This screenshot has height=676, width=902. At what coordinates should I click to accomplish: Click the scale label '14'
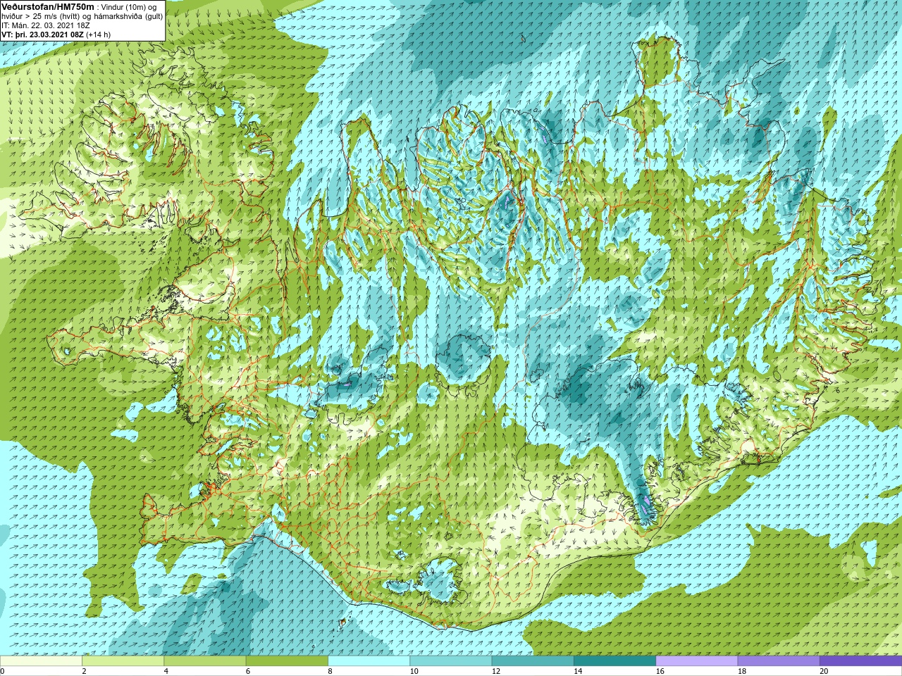coord(578,671)
